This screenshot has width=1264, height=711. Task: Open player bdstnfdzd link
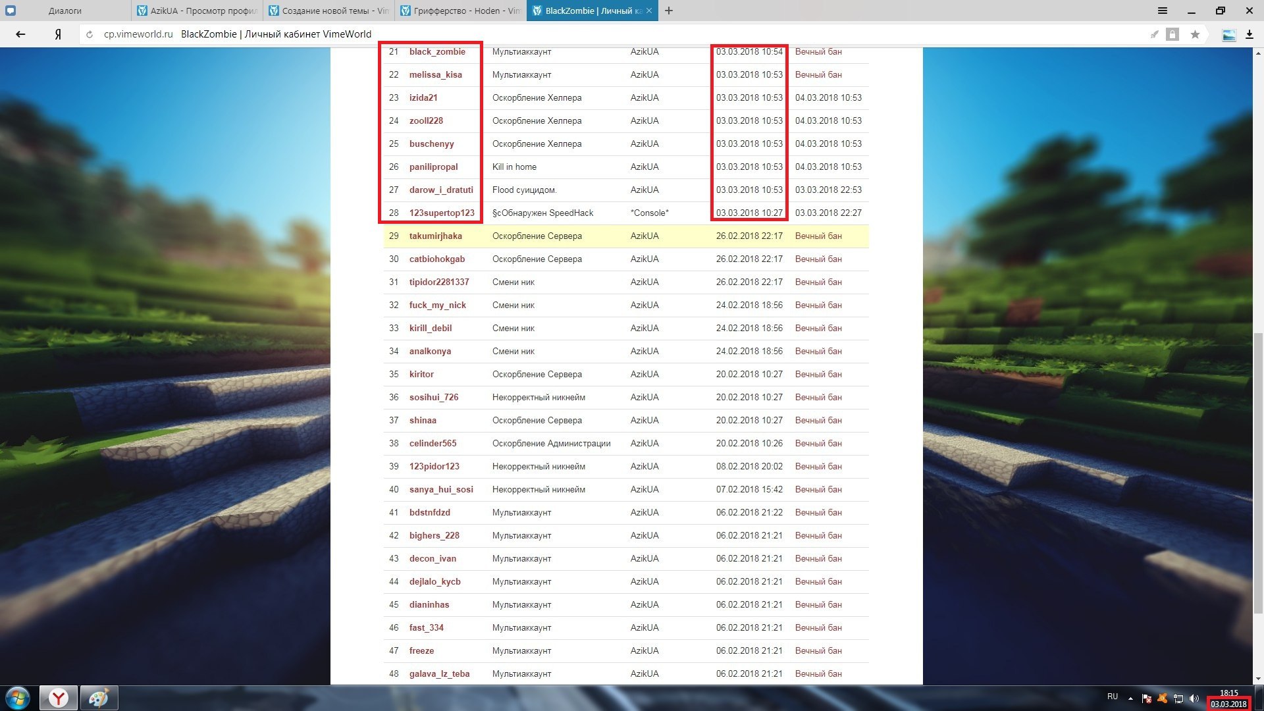pyautogui.click(x=430, y=512)
